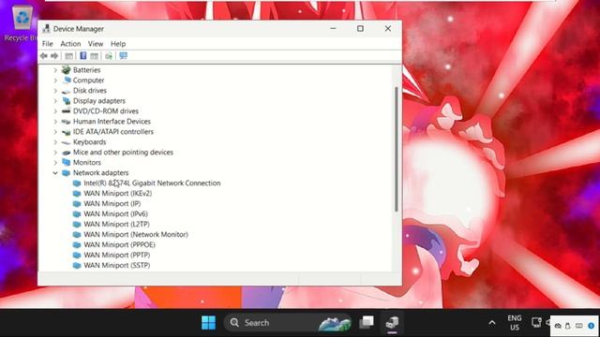Select the Keyboards label
The height and width of the screenshot is (337, 600).
click(90, 142)
